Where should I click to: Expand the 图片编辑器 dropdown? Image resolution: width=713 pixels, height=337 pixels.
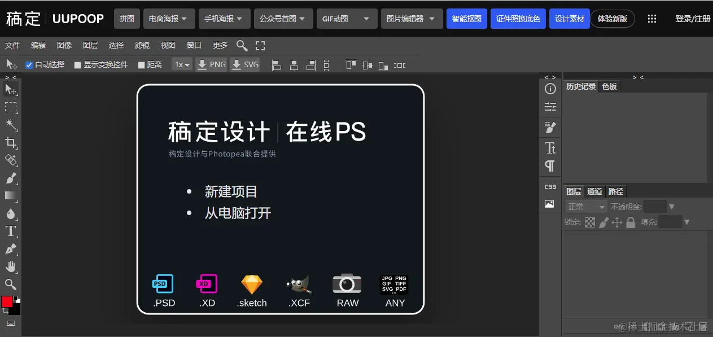412,19
